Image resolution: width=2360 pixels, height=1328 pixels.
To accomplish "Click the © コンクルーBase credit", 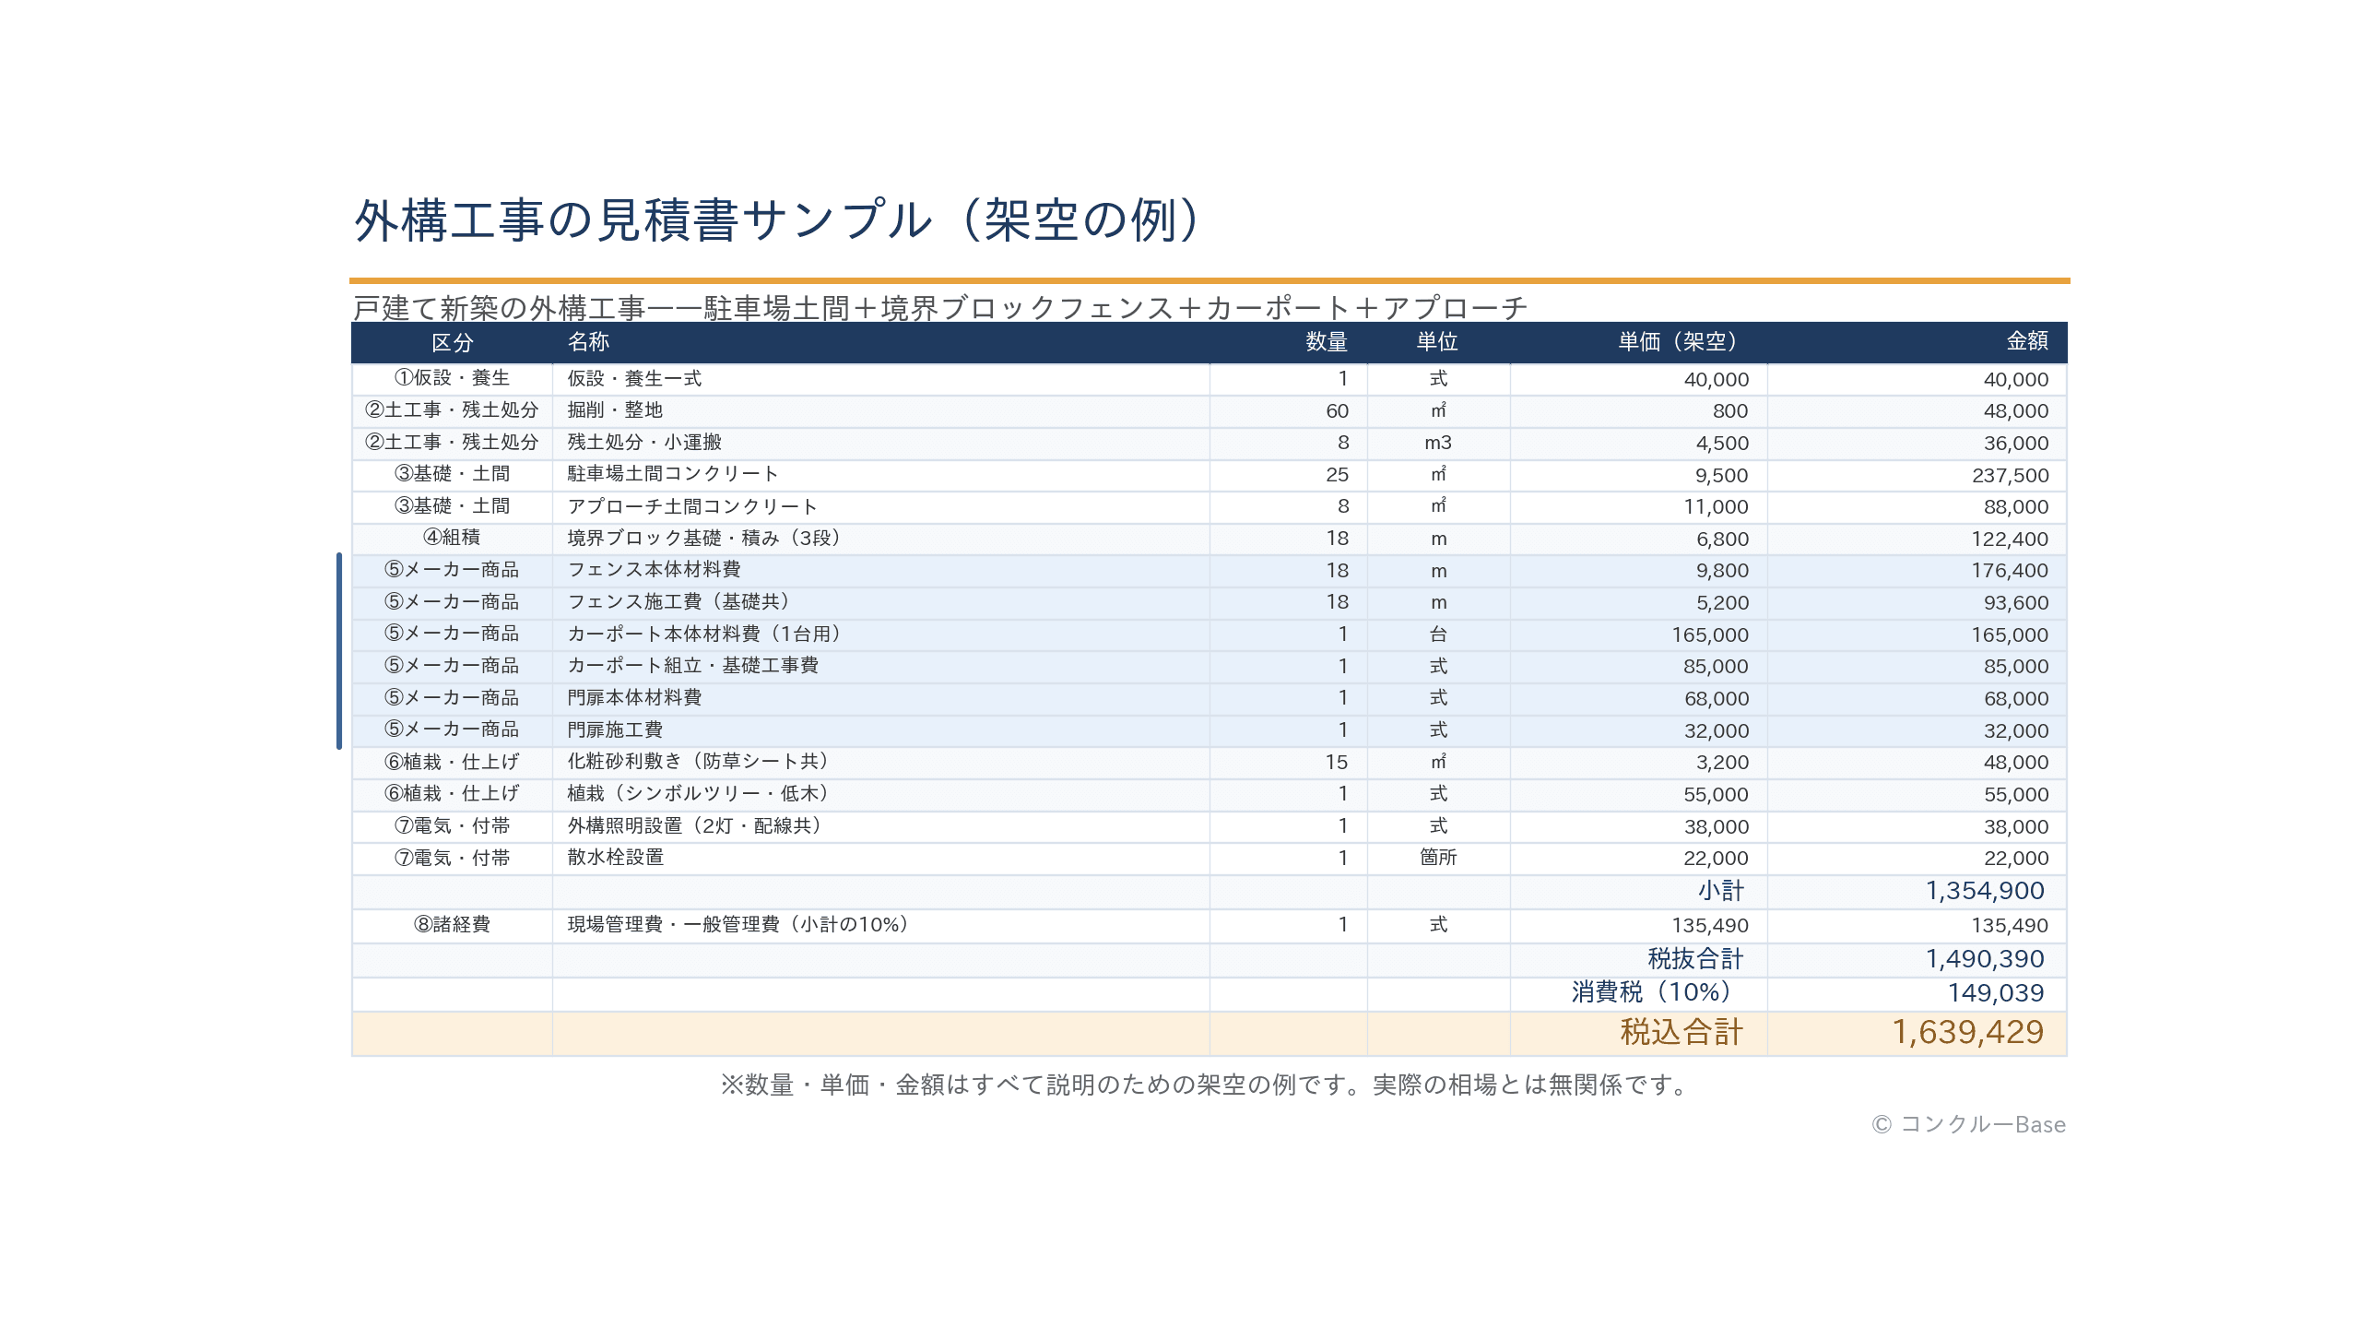I will coord(1968,1124).
